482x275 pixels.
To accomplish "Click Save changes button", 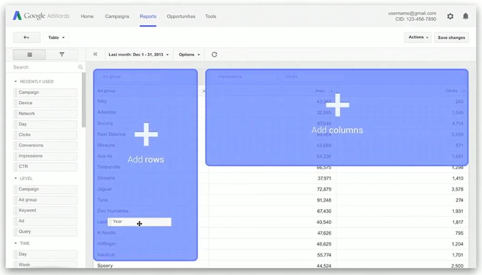I will pos(451,37).
